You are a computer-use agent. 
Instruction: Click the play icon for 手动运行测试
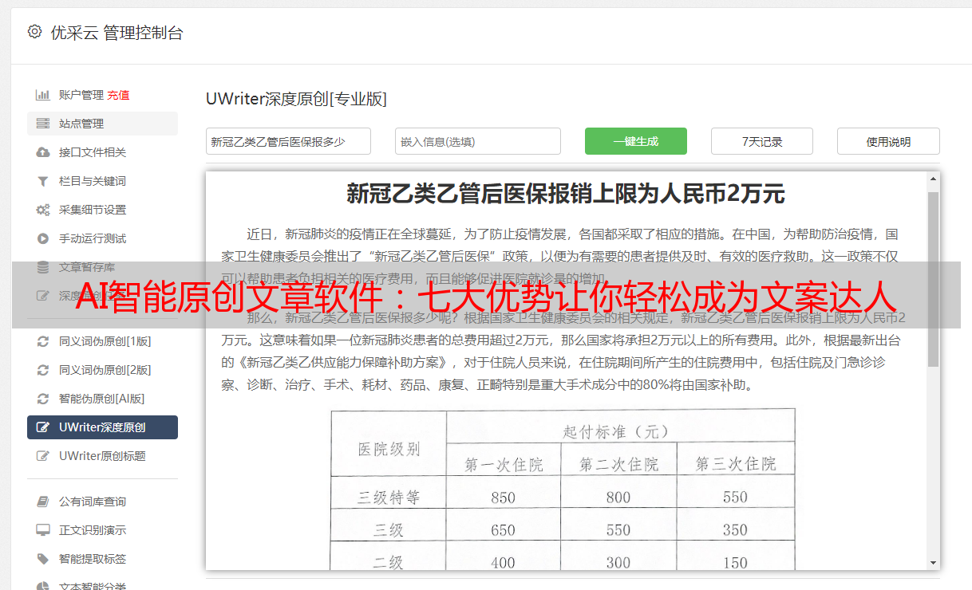(43, 238)
